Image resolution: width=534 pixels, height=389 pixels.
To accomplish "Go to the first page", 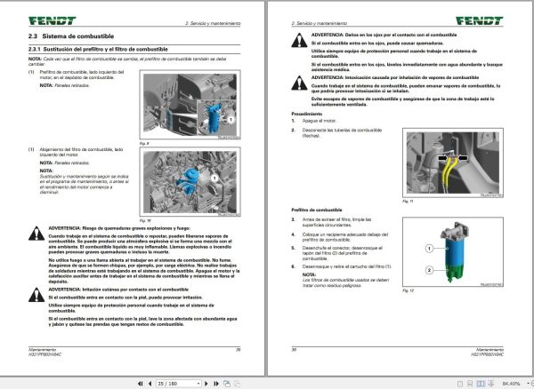I will point(141,384).
